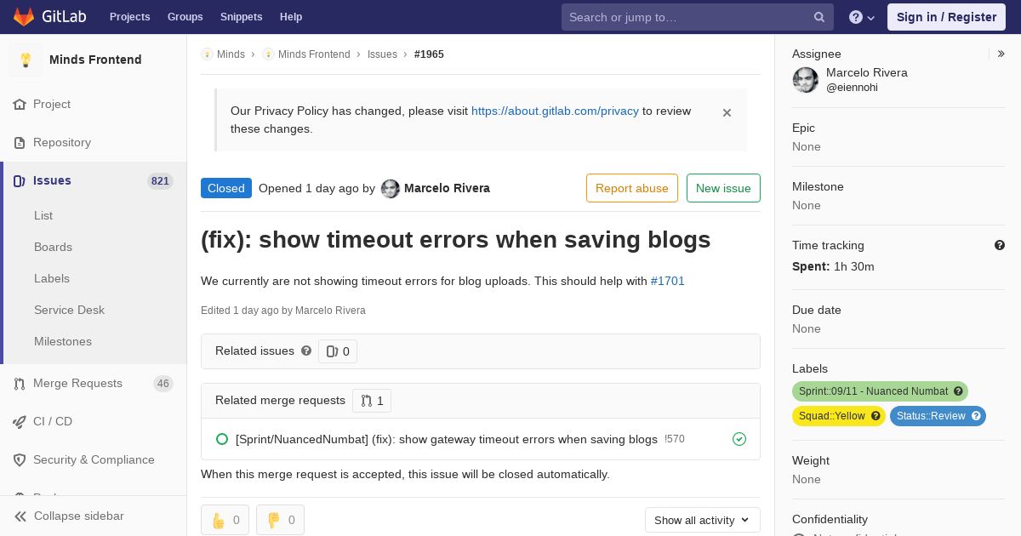
Task: Click the Status::Review label
Action: [938, 416]
